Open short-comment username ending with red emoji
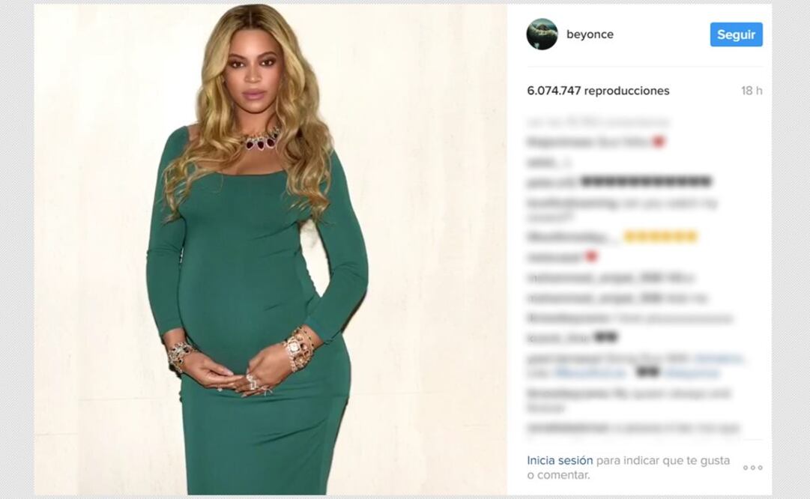The image size is (810, 499). pyautogui.click(x=554, y=257)
